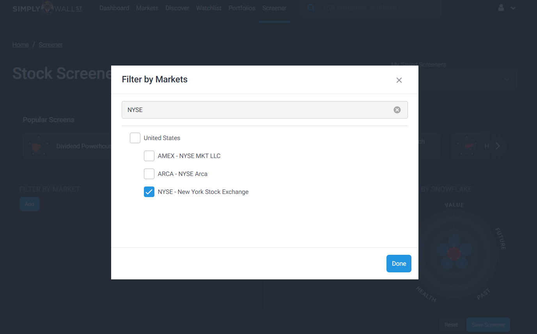This screenshot has width=537, height=334.
Task: Click the Save Screener button
Action: tap(488, 325)
